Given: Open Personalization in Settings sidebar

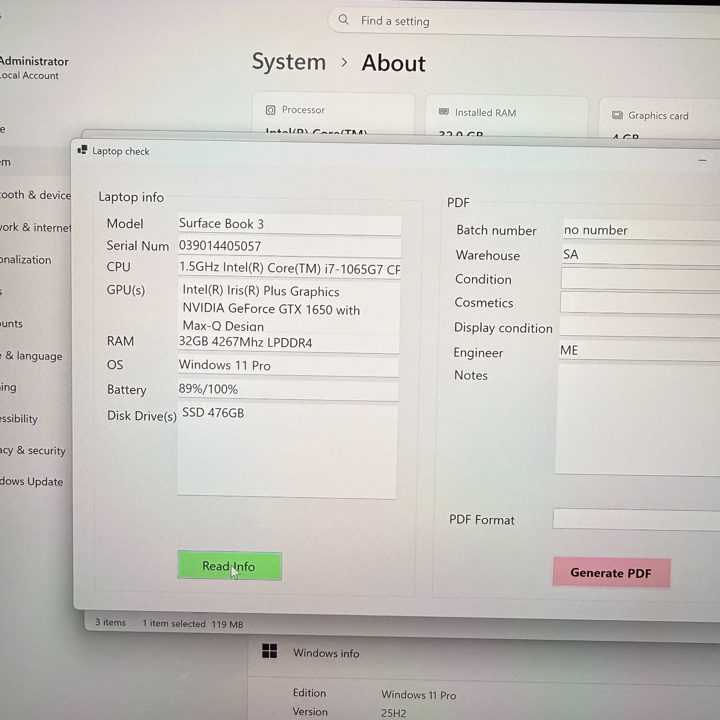Looking at the screenshot, I should tap(26, 260).
